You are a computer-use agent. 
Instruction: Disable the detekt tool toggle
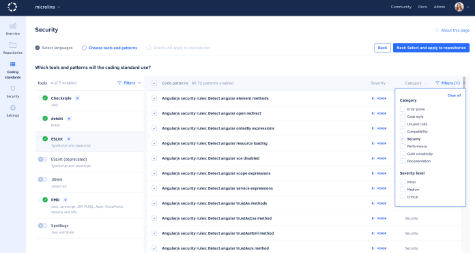pyautogui.click(x=43, y=119)
